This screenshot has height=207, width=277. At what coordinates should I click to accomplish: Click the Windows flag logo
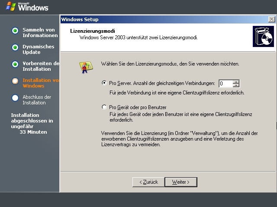11,6
